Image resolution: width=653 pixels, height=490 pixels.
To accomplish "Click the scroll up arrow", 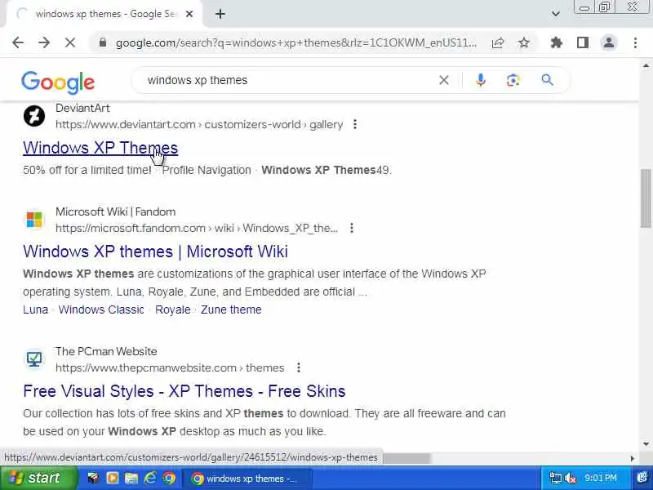I will (646, 65).
